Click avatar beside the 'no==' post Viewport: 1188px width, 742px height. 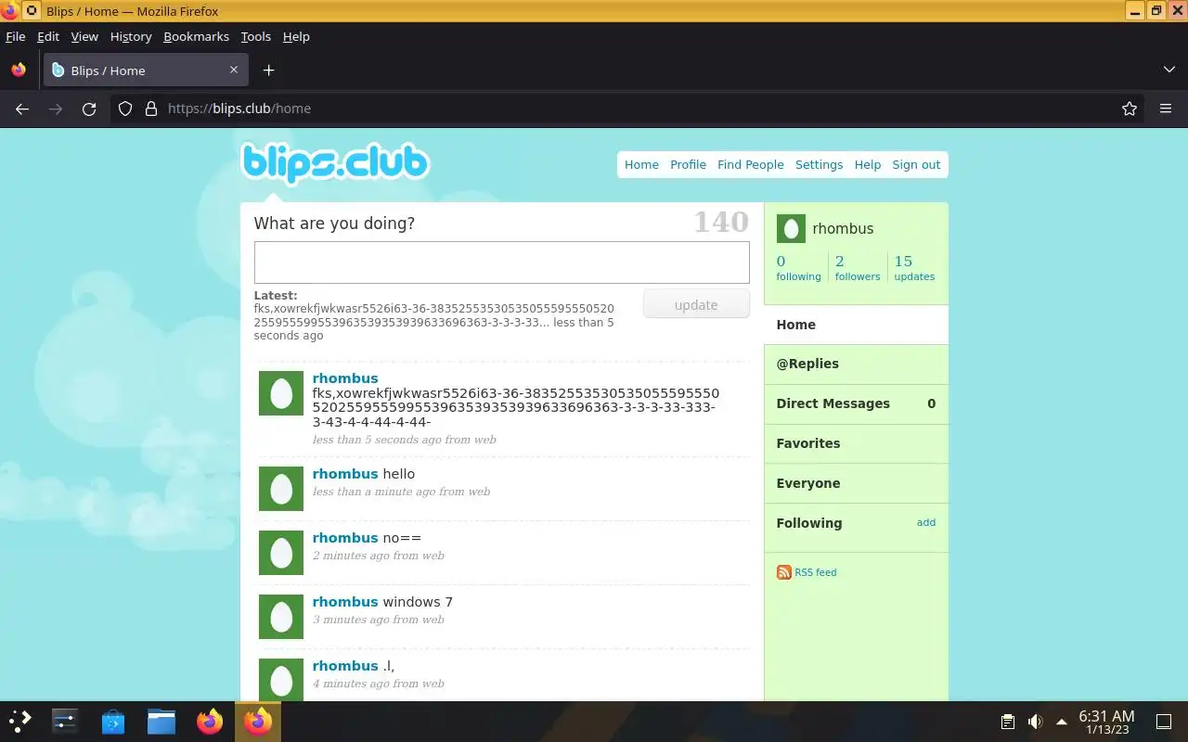(x=281, y=553)
